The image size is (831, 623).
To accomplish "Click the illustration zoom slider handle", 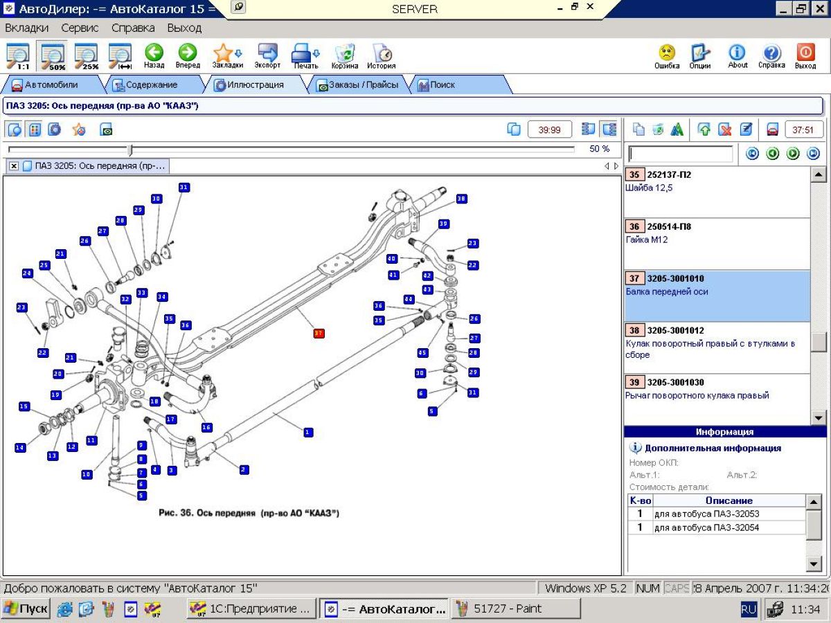I will point(129,150).
